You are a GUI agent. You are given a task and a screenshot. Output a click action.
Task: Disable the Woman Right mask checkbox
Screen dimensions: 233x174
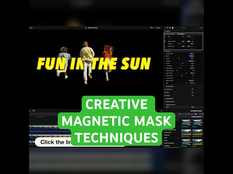[165, 41]
